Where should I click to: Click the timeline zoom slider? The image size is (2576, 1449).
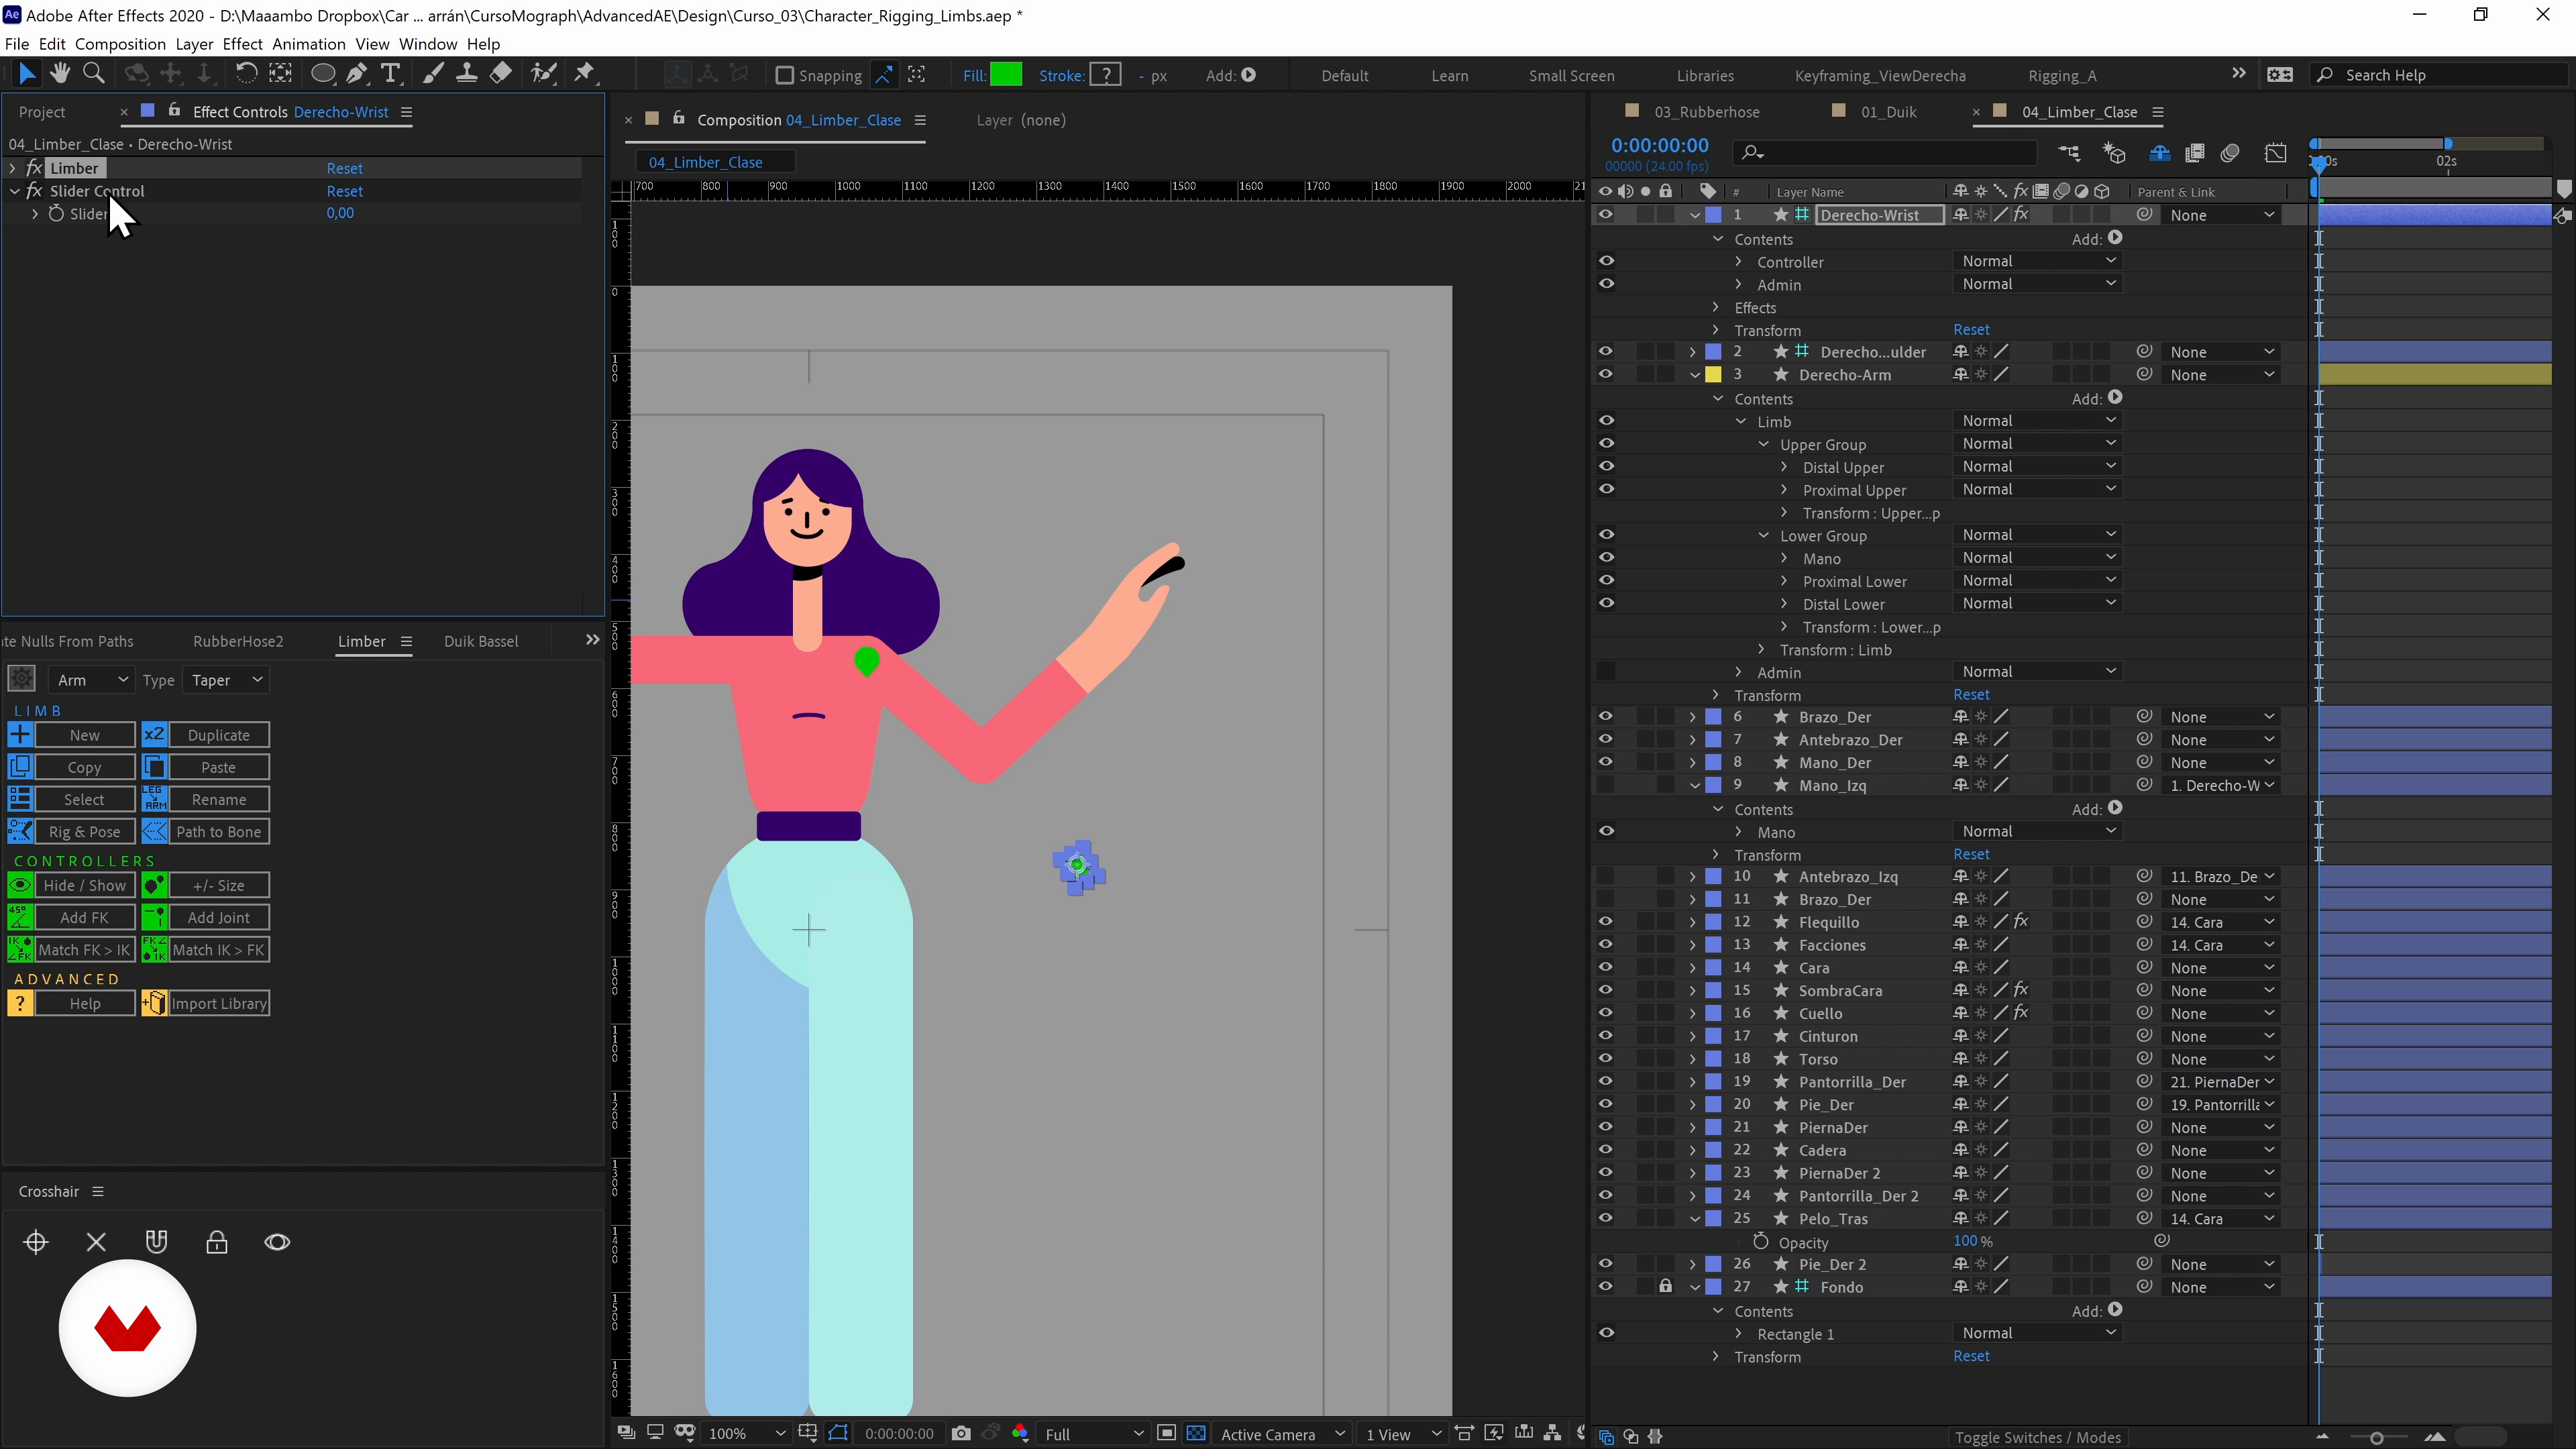2376,1437
